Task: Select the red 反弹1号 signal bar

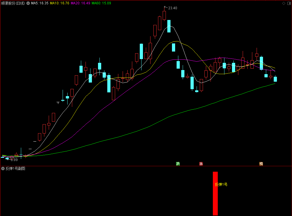Action: (x=215, y=193)
